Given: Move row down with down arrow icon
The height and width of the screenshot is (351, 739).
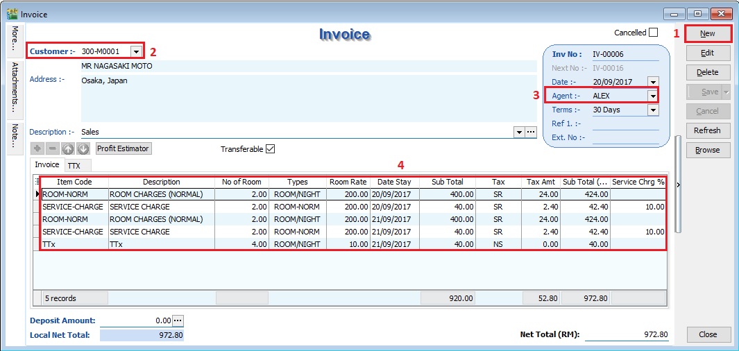Looking at the screenshot, I should (x=83, y=148).
